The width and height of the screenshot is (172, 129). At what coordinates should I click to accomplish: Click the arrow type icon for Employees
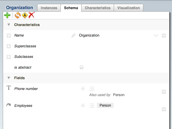click(9, 105)
